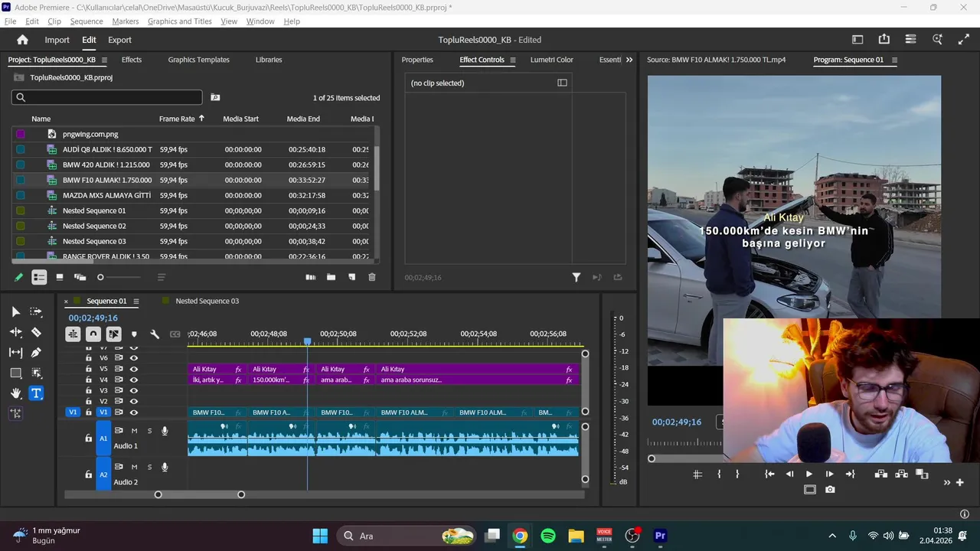Click the Lift button in Program monitor
980x551 pixels.
coord(881,474)
